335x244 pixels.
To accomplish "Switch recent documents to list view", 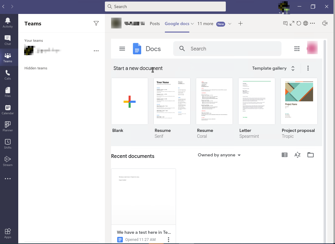I will tap(285, 155).
